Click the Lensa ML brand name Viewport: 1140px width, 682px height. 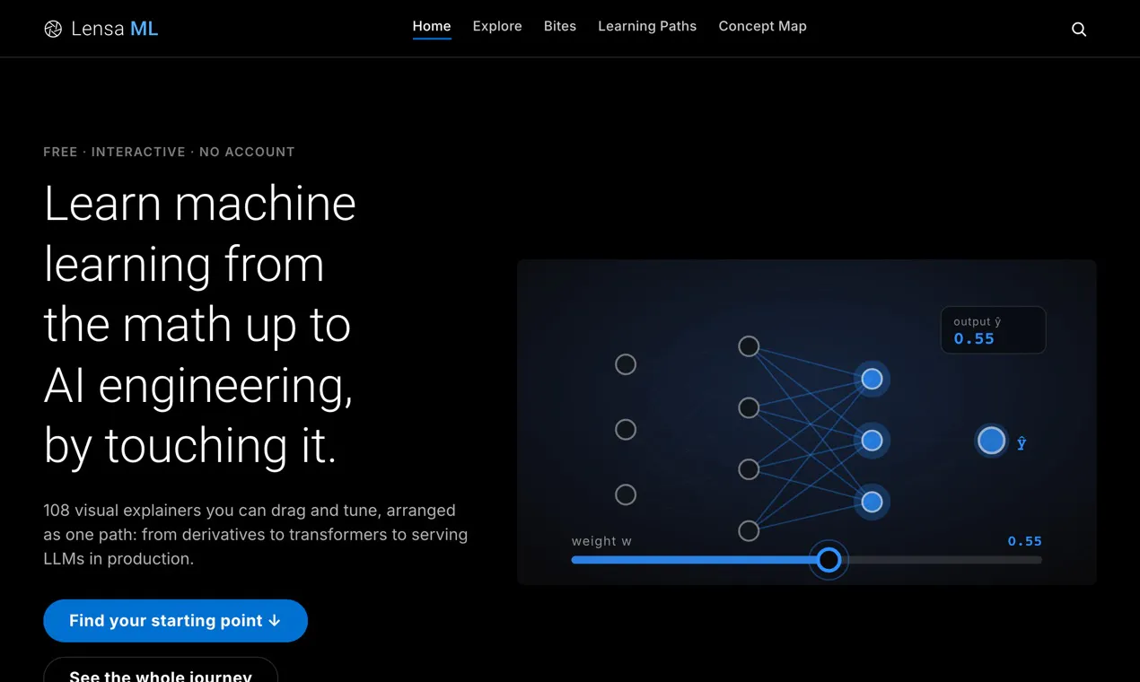tap(115, 29)
